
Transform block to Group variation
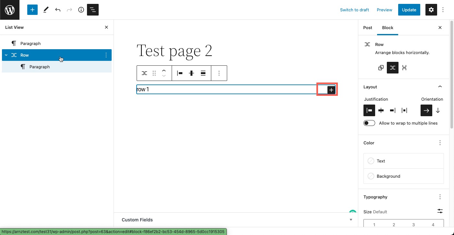tap(381, 68)
